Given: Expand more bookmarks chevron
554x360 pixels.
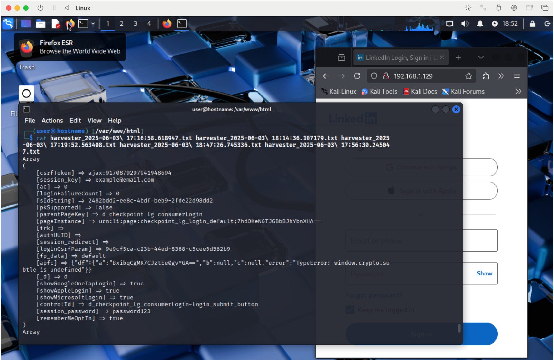Looking at the screenshot, I should pos(518,92).
